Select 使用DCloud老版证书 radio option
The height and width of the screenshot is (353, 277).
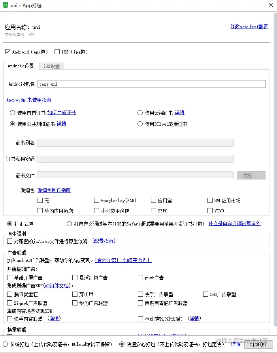coord(140,124)
